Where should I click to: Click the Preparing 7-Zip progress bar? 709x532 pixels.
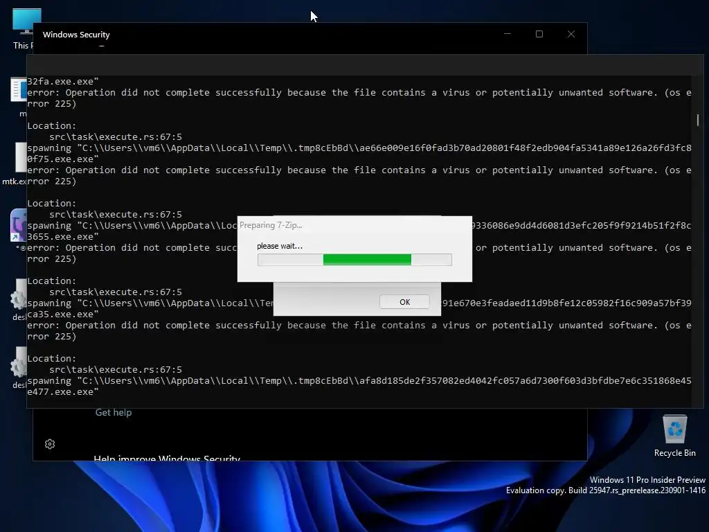coord(354,260)
